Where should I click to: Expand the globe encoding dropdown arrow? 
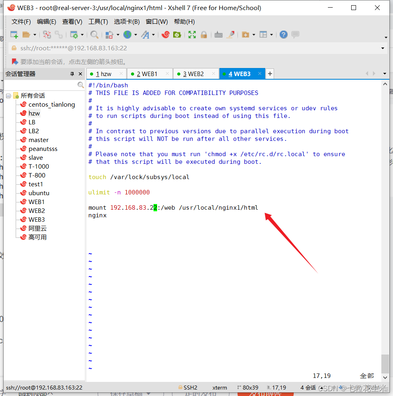pos(136,35)
